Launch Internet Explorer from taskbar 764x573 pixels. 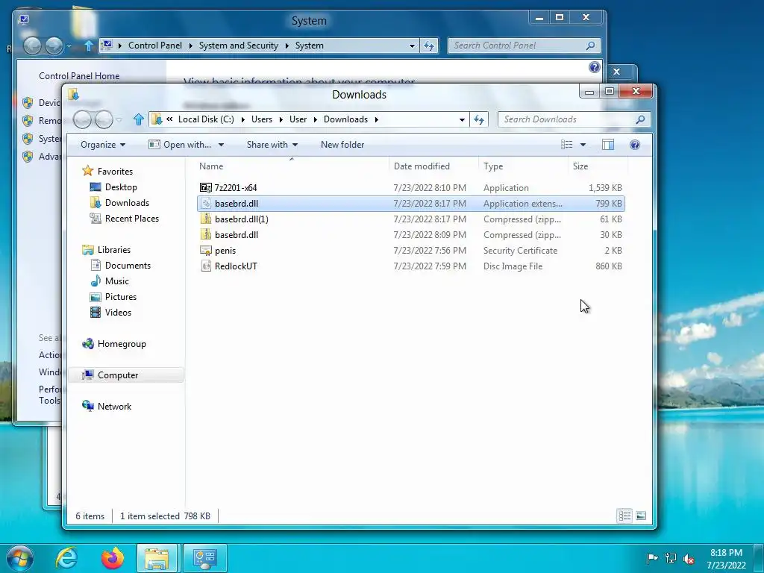point(66,558)
